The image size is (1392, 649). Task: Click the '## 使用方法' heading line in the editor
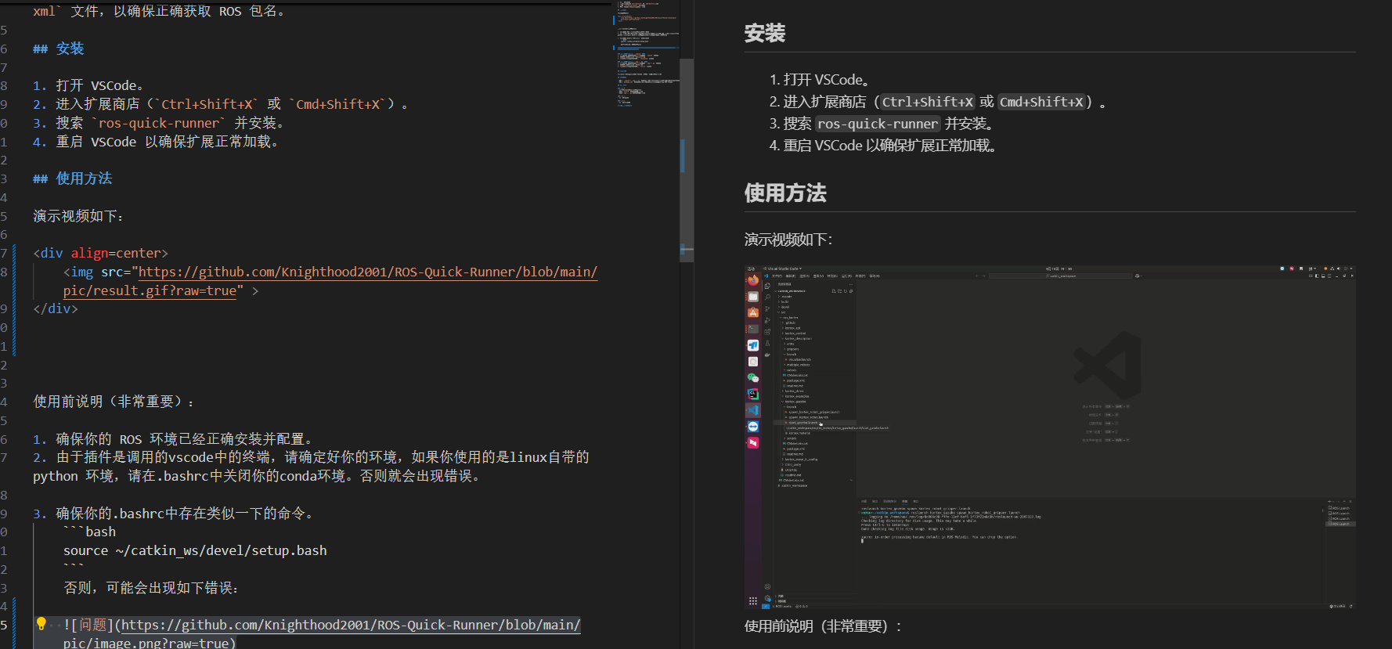[72, 178]
